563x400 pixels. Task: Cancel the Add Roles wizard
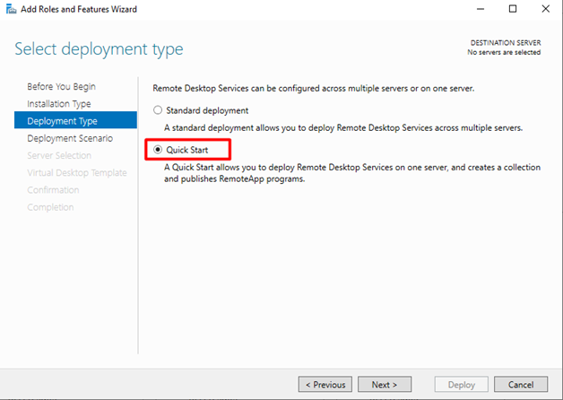[x=521, y=385]
